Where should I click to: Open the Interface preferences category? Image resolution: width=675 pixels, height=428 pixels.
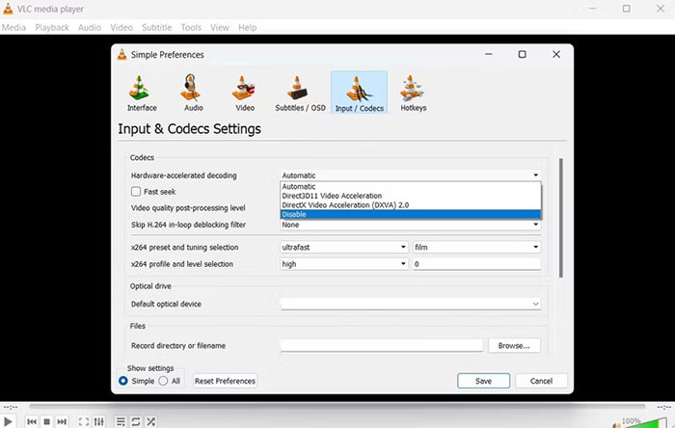point(142,94)
